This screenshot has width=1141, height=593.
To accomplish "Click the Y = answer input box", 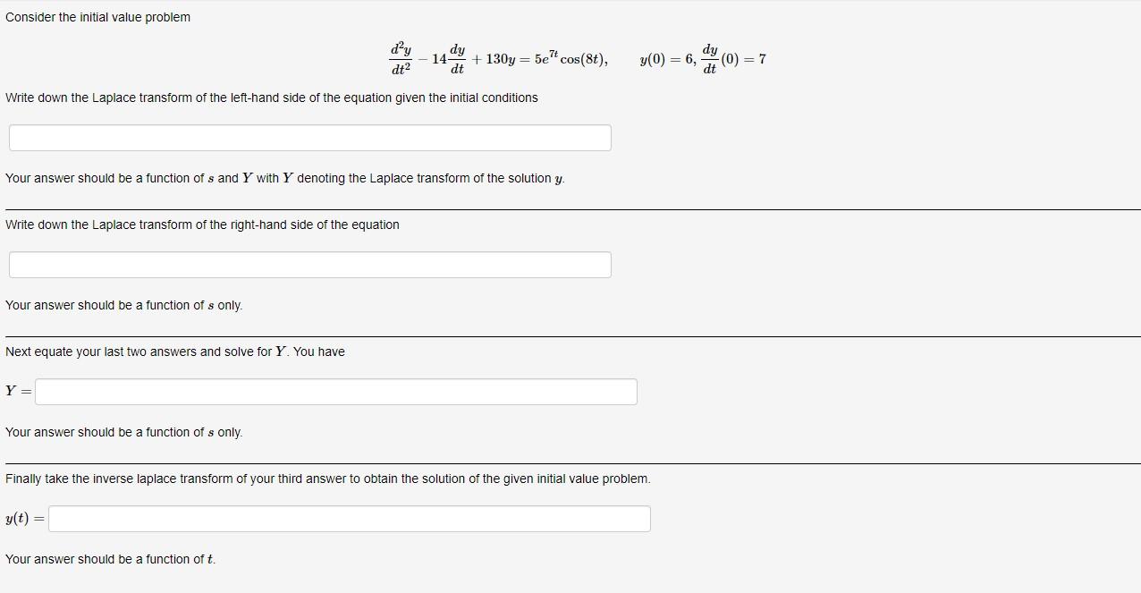I will 335,391.
